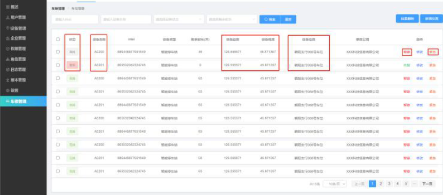
Task: Click the 设备位置 column header
Action: point(308,39)
